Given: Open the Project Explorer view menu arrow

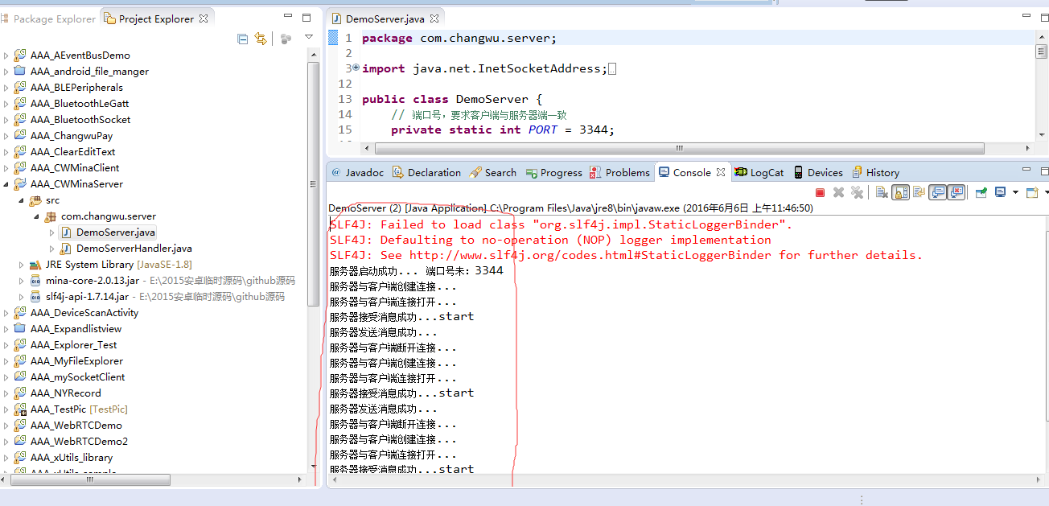Looking at the screenshot, I should [309, 38].
